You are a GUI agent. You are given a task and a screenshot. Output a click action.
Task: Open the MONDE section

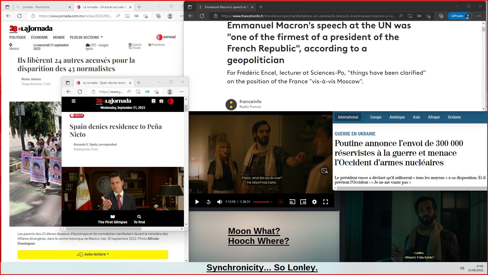(59, 37)
